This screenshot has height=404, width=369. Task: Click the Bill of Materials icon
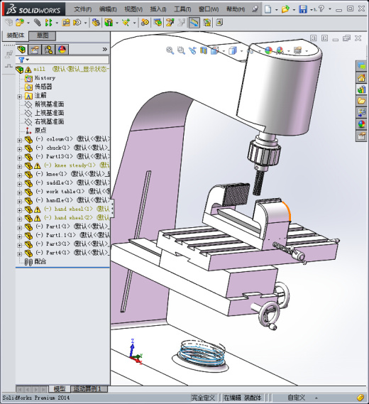coord(158,23)
